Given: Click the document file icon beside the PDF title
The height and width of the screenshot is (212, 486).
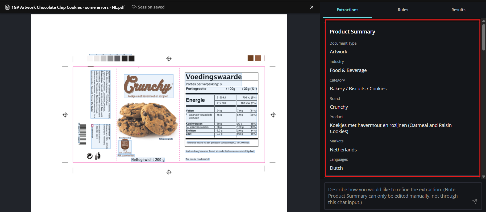Looking at the screenshot, I should point(7,7).
